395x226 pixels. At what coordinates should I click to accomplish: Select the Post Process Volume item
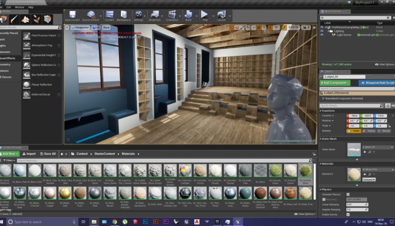[44, 36]
